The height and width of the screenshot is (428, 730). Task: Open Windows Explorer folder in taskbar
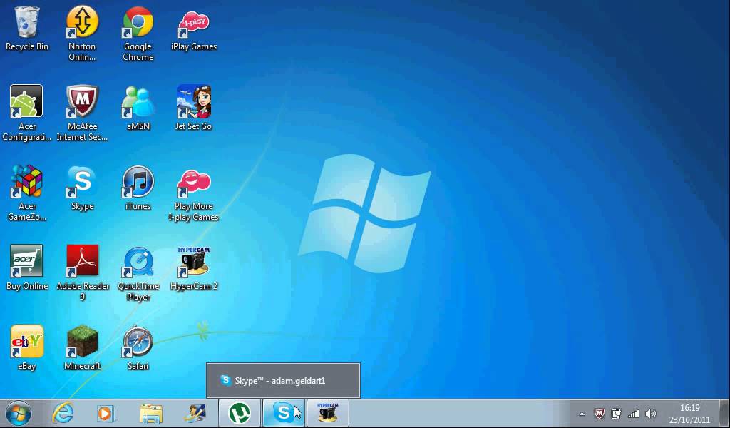tap(151, 413)
